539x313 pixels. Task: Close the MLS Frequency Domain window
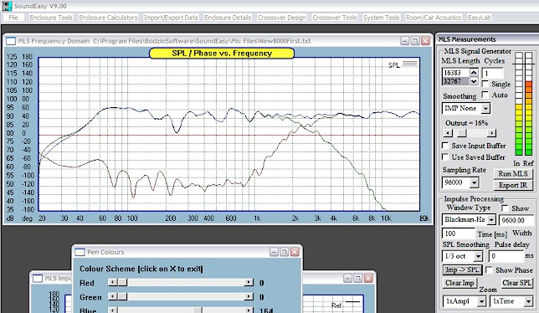point(425,41)
